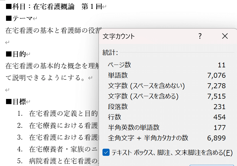Toggle テキスト ボックス、脚注、文末脚注を含める checkbox
The height and width of the screenshot is (166, 237).
pos(106,152)
